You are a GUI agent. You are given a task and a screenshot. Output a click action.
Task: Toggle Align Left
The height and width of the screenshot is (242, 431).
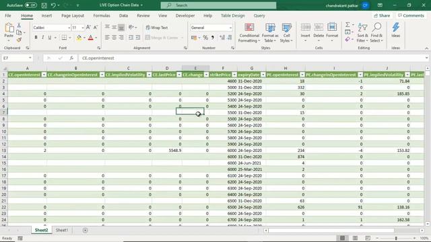click(107, 38)
